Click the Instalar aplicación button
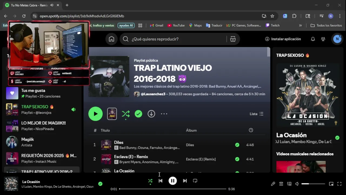This screenshot has height=195, width=346. pos(283,39)
